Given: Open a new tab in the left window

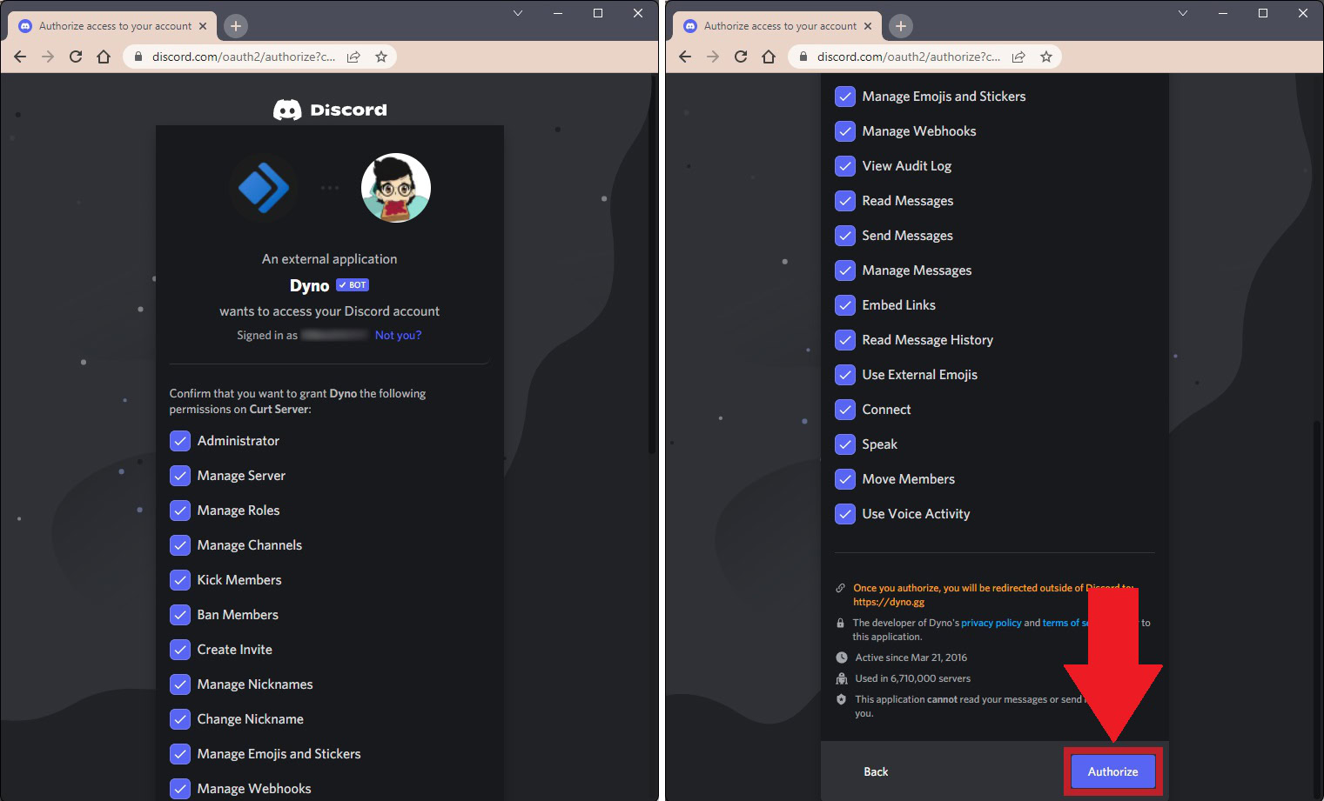Looking at the screenshot, I should (x=235, y=26).
